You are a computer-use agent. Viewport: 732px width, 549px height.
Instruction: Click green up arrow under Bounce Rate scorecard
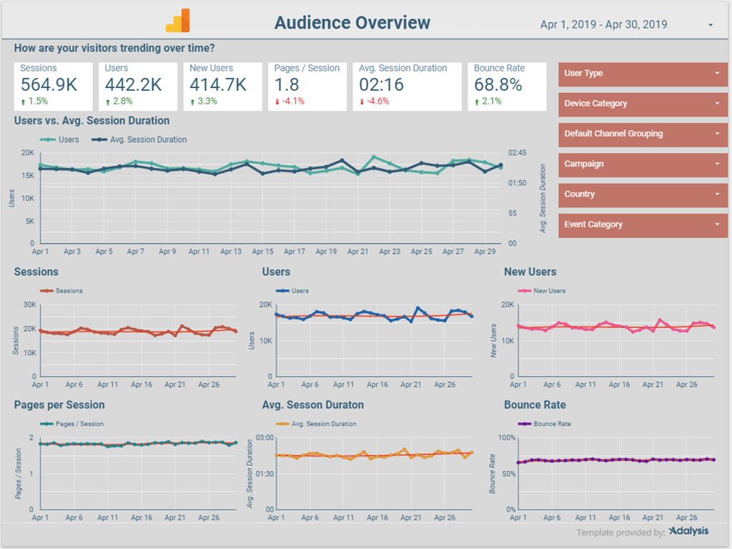(x=478, y=102)
